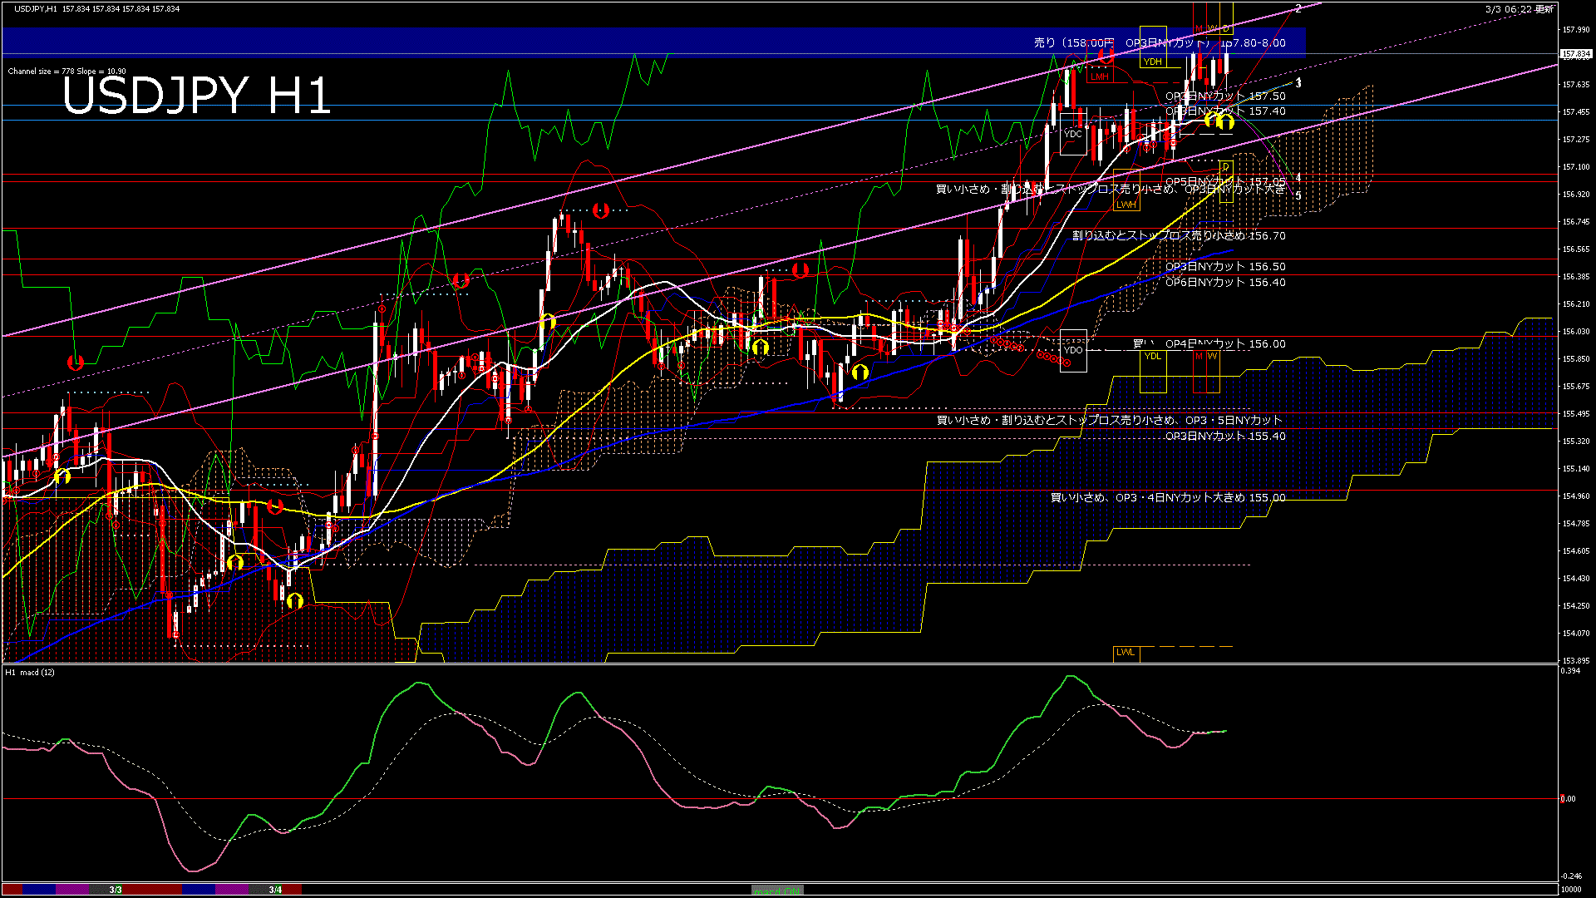Select the blue sell-zone rectangle band
The height and width of the screenshot is (898, 1596).
[499, 42]
